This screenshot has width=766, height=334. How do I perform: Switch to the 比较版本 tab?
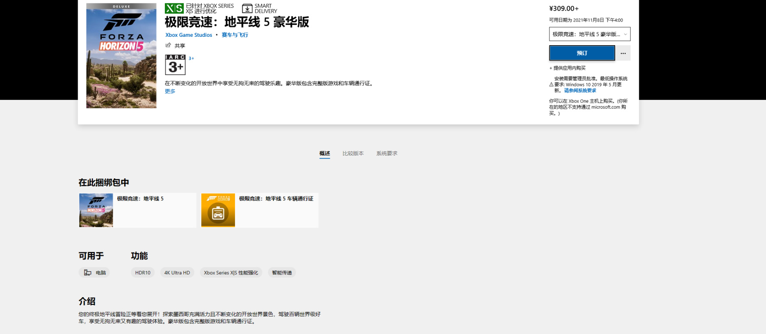point(353,153)
